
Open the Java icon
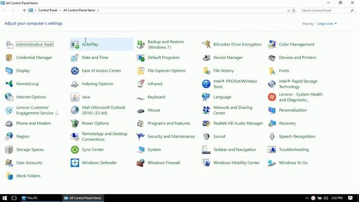(75, 97)
